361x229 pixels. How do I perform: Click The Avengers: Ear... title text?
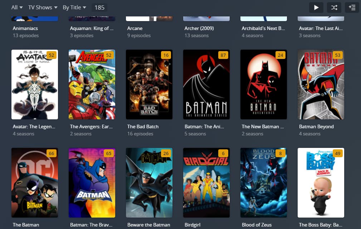pos(91,126)
